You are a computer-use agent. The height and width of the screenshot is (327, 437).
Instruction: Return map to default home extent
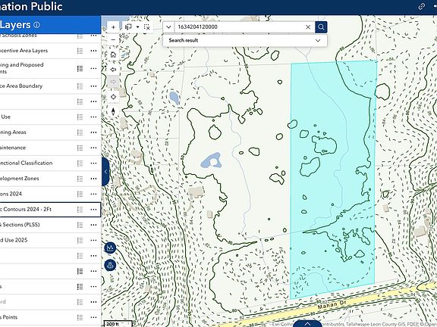[x=113, y=54]
